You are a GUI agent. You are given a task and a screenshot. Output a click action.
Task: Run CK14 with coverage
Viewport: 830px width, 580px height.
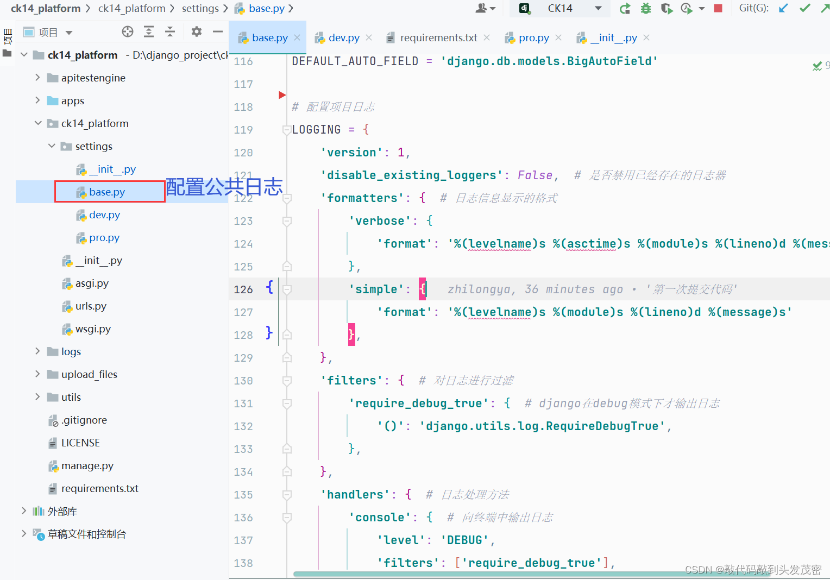tap(666, 8)
